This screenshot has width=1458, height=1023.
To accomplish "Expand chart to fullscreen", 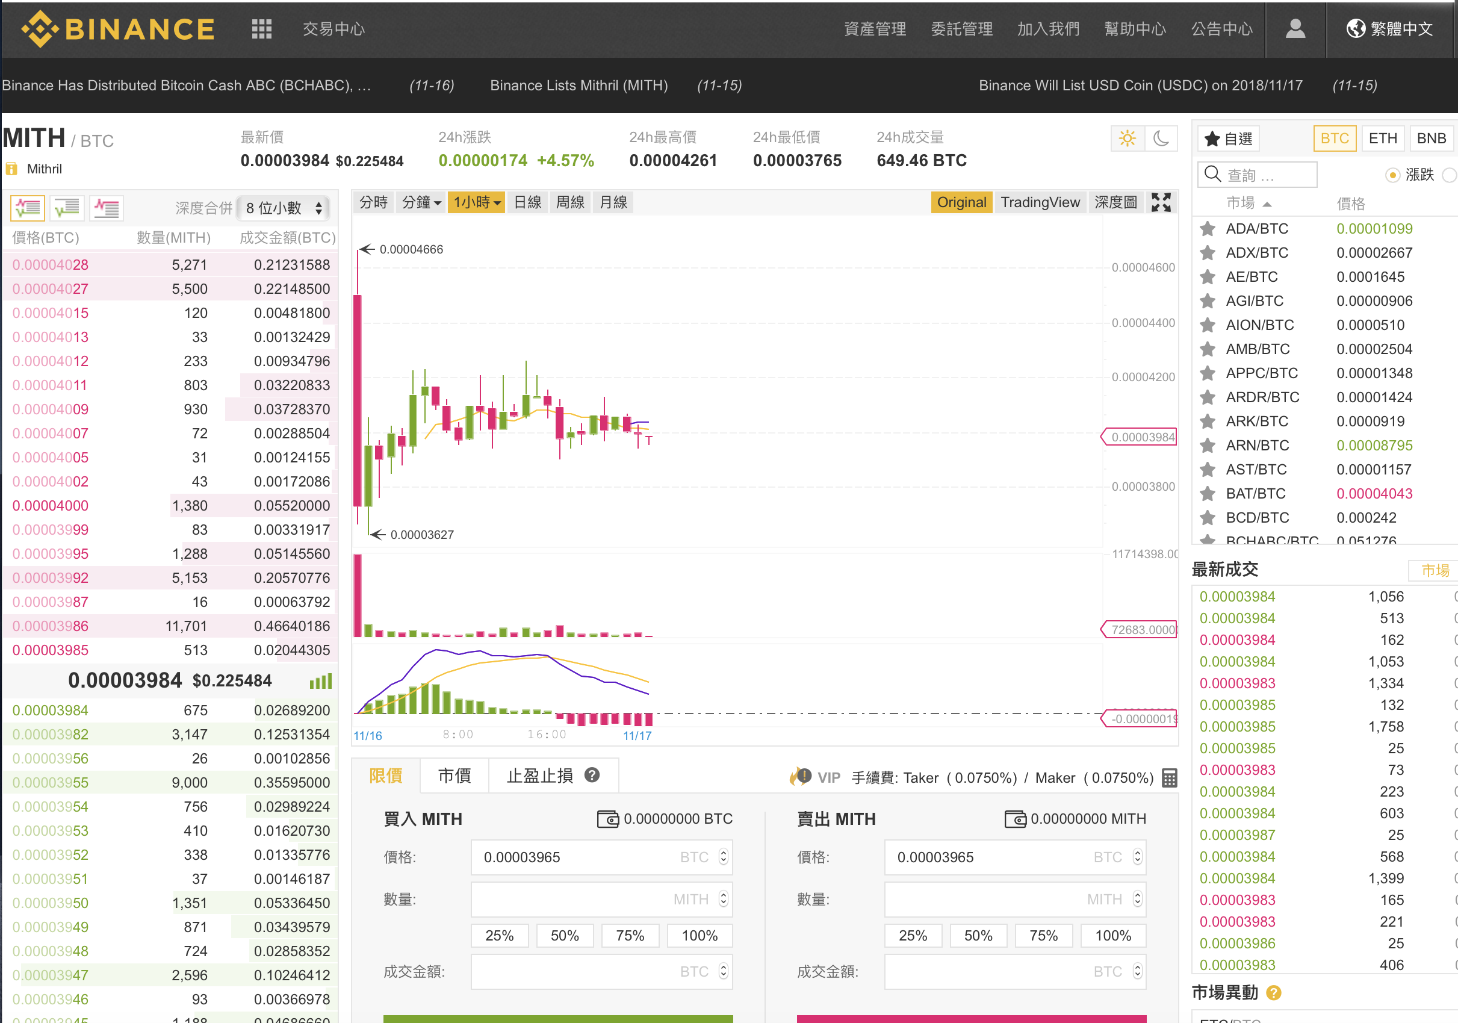I will tap(1161, 202).
